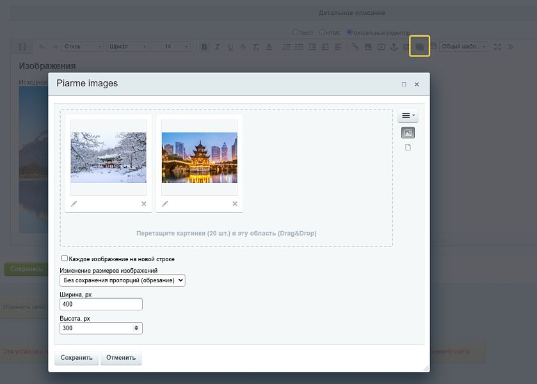Switch to file list view icon
The image size is (537, 384).
408,147
